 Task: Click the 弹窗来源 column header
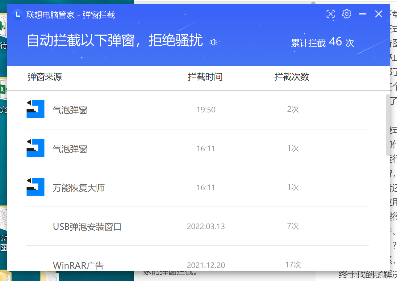pyautogui.click(x=45, y=77)
